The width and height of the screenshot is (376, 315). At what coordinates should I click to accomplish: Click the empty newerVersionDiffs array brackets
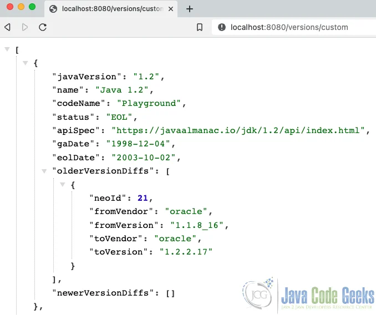coord(170,293)
